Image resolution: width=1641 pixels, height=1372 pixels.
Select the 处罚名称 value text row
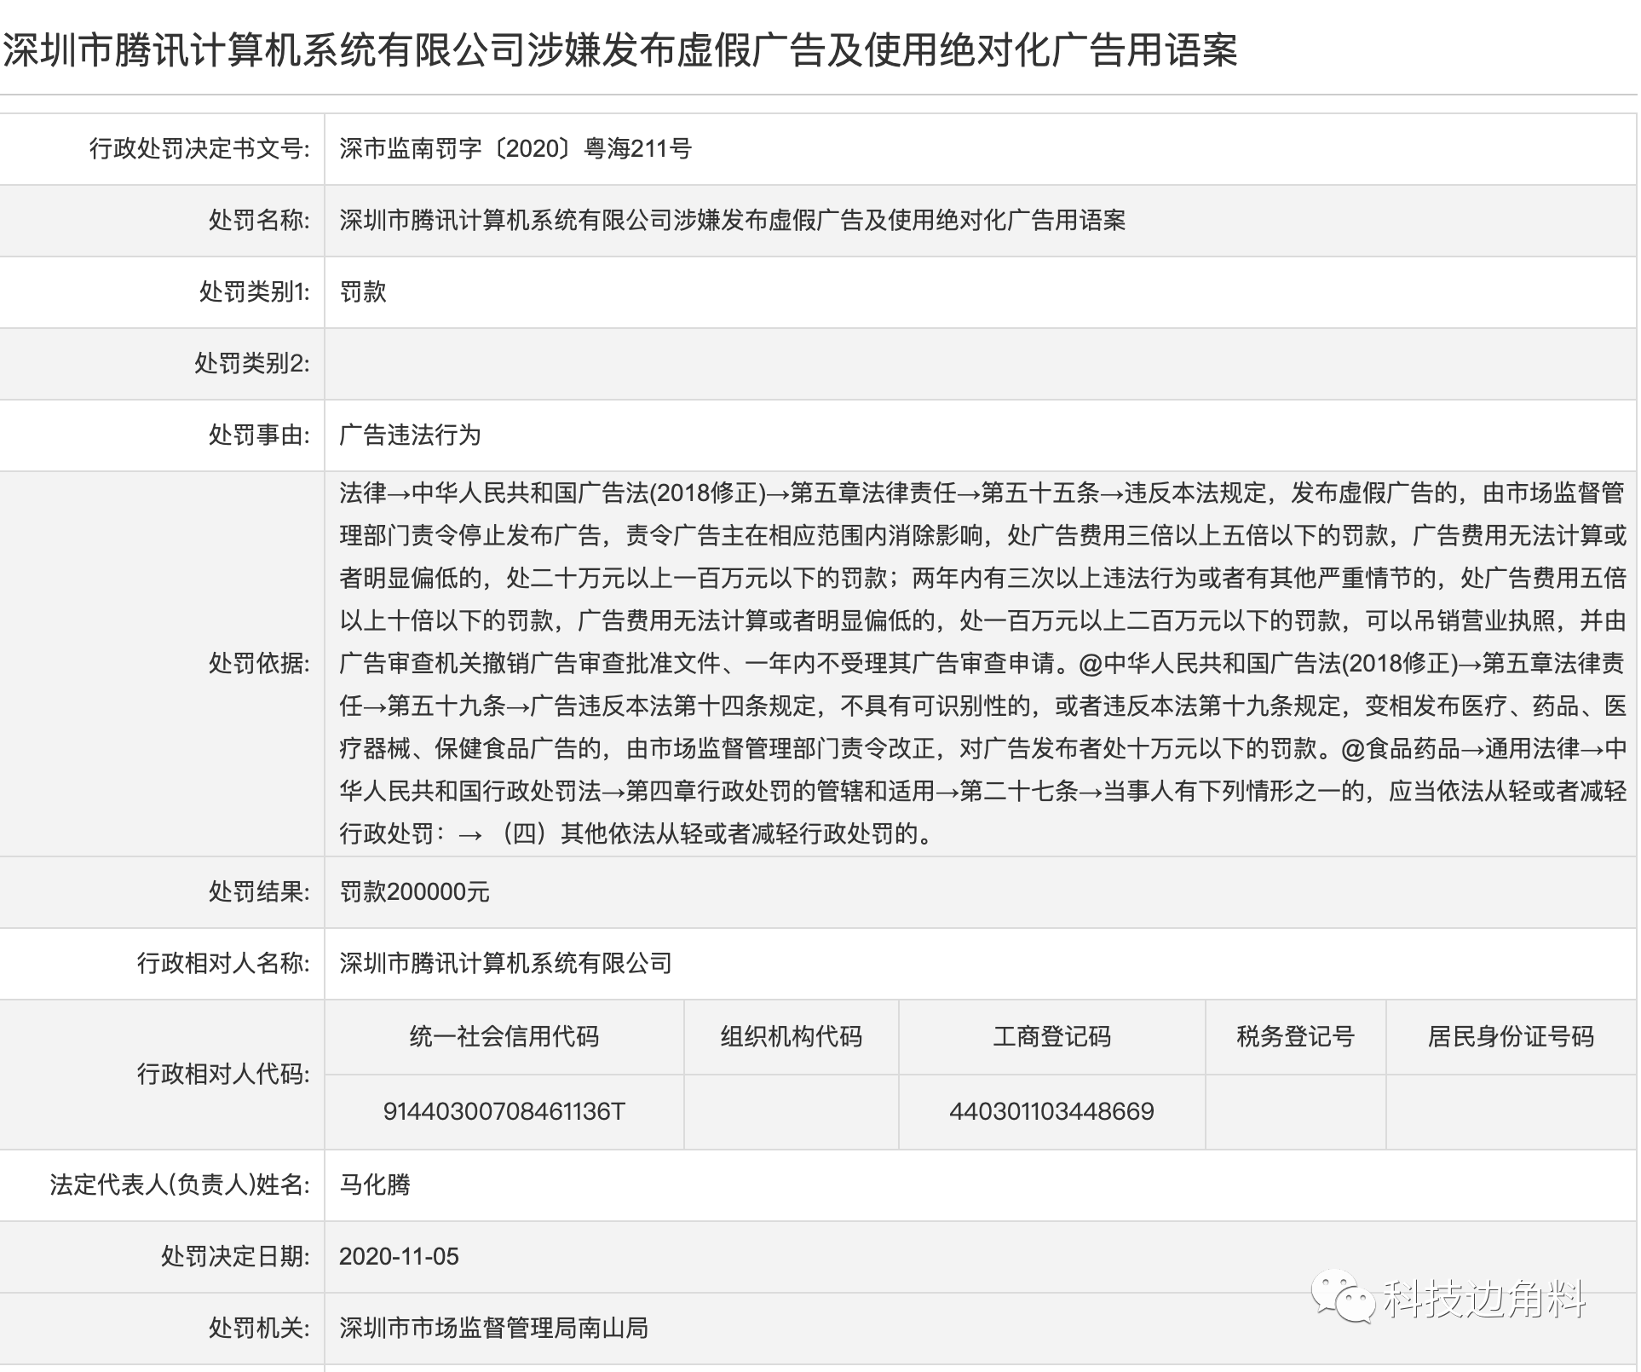tap(733, 221)
